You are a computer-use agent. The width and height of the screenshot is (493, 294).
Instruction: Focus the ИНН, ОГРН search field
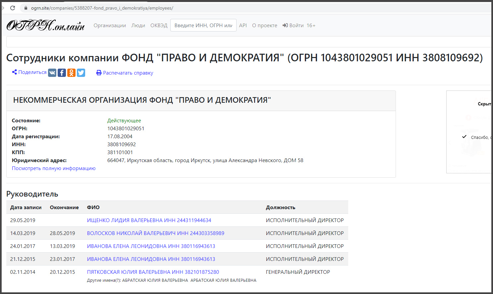tap(203, 26)
